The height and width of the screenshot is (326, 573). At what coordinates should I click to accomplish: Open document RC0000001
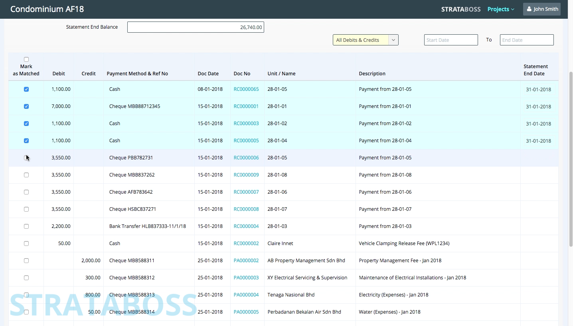click(x=246, y=106)
